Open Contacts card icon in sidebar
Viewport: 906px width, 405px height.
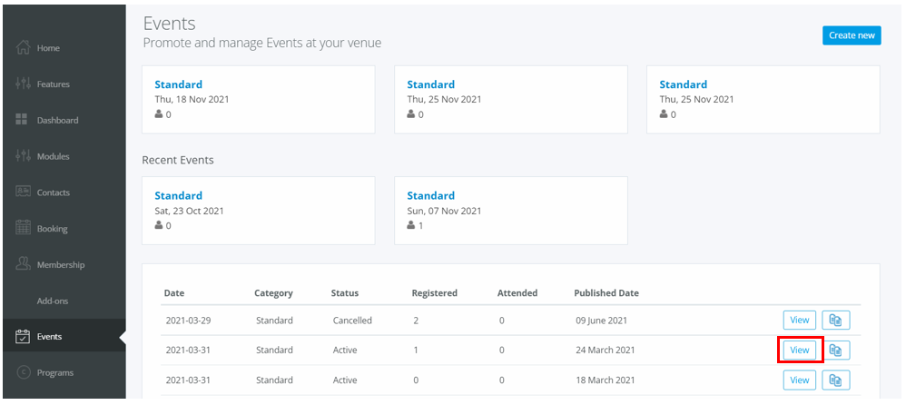pos(23,191)
